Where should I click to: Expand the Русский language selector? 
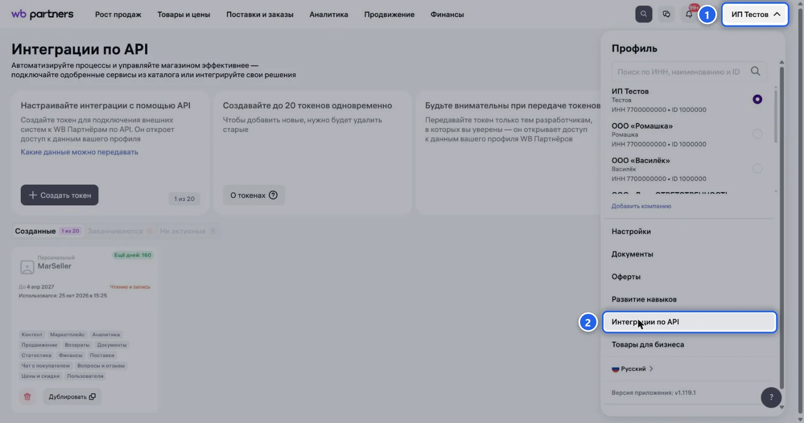point(633,369)
